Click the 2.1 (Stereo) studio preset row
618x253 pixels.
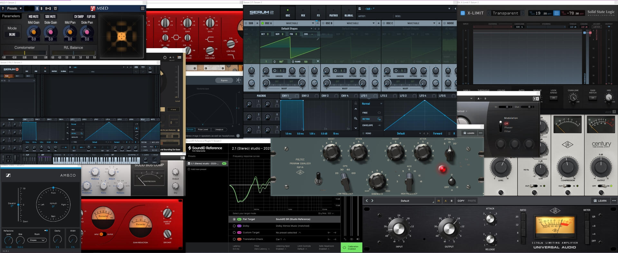click(x=207, y=163)
